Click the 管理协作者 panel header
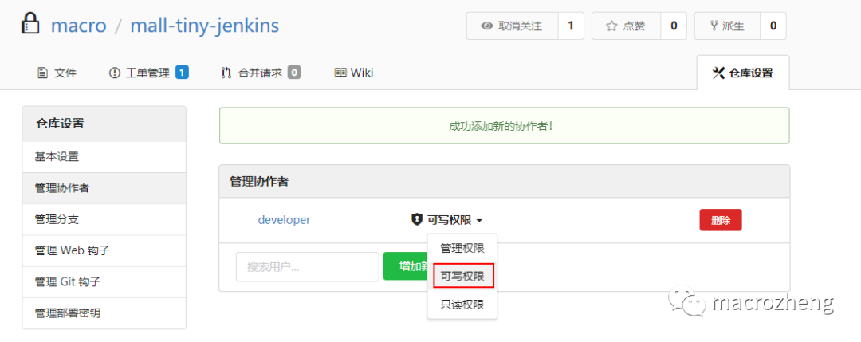 pos(504,181)
